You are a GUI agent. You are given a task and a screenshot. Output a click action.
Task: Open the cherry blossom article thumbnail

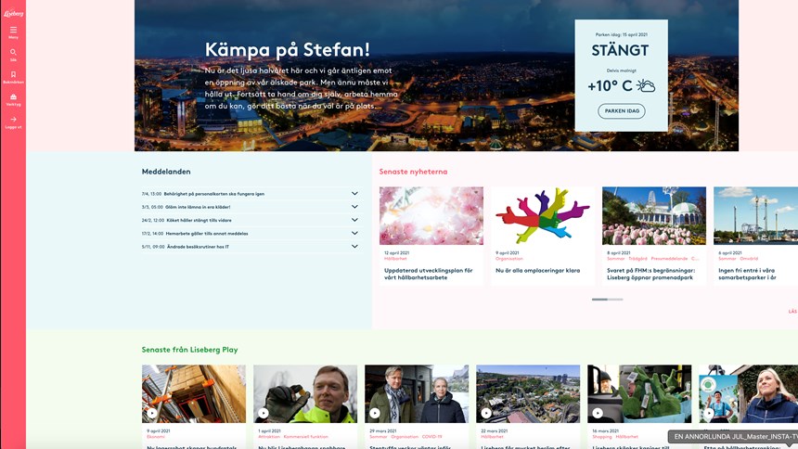(x=431, y=215)
